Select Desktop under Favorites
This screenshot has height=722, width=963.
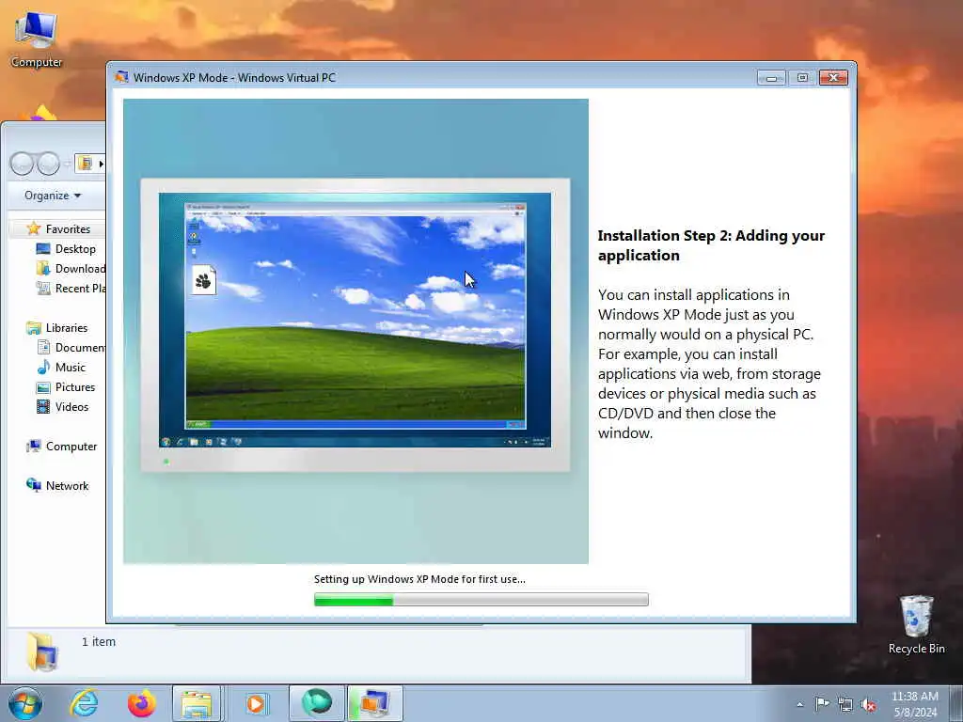67,248
